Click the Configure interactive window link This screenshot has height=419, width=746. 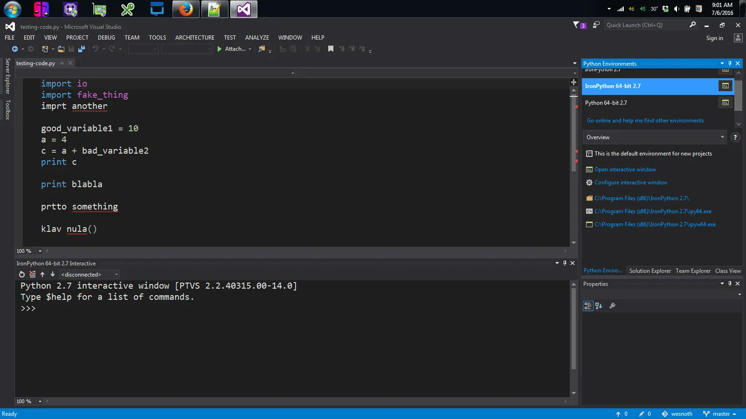(630, 182)
